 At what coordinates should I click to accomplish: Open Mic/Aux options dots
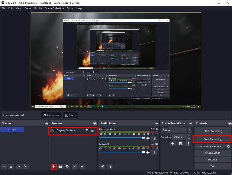click(154, 153)
